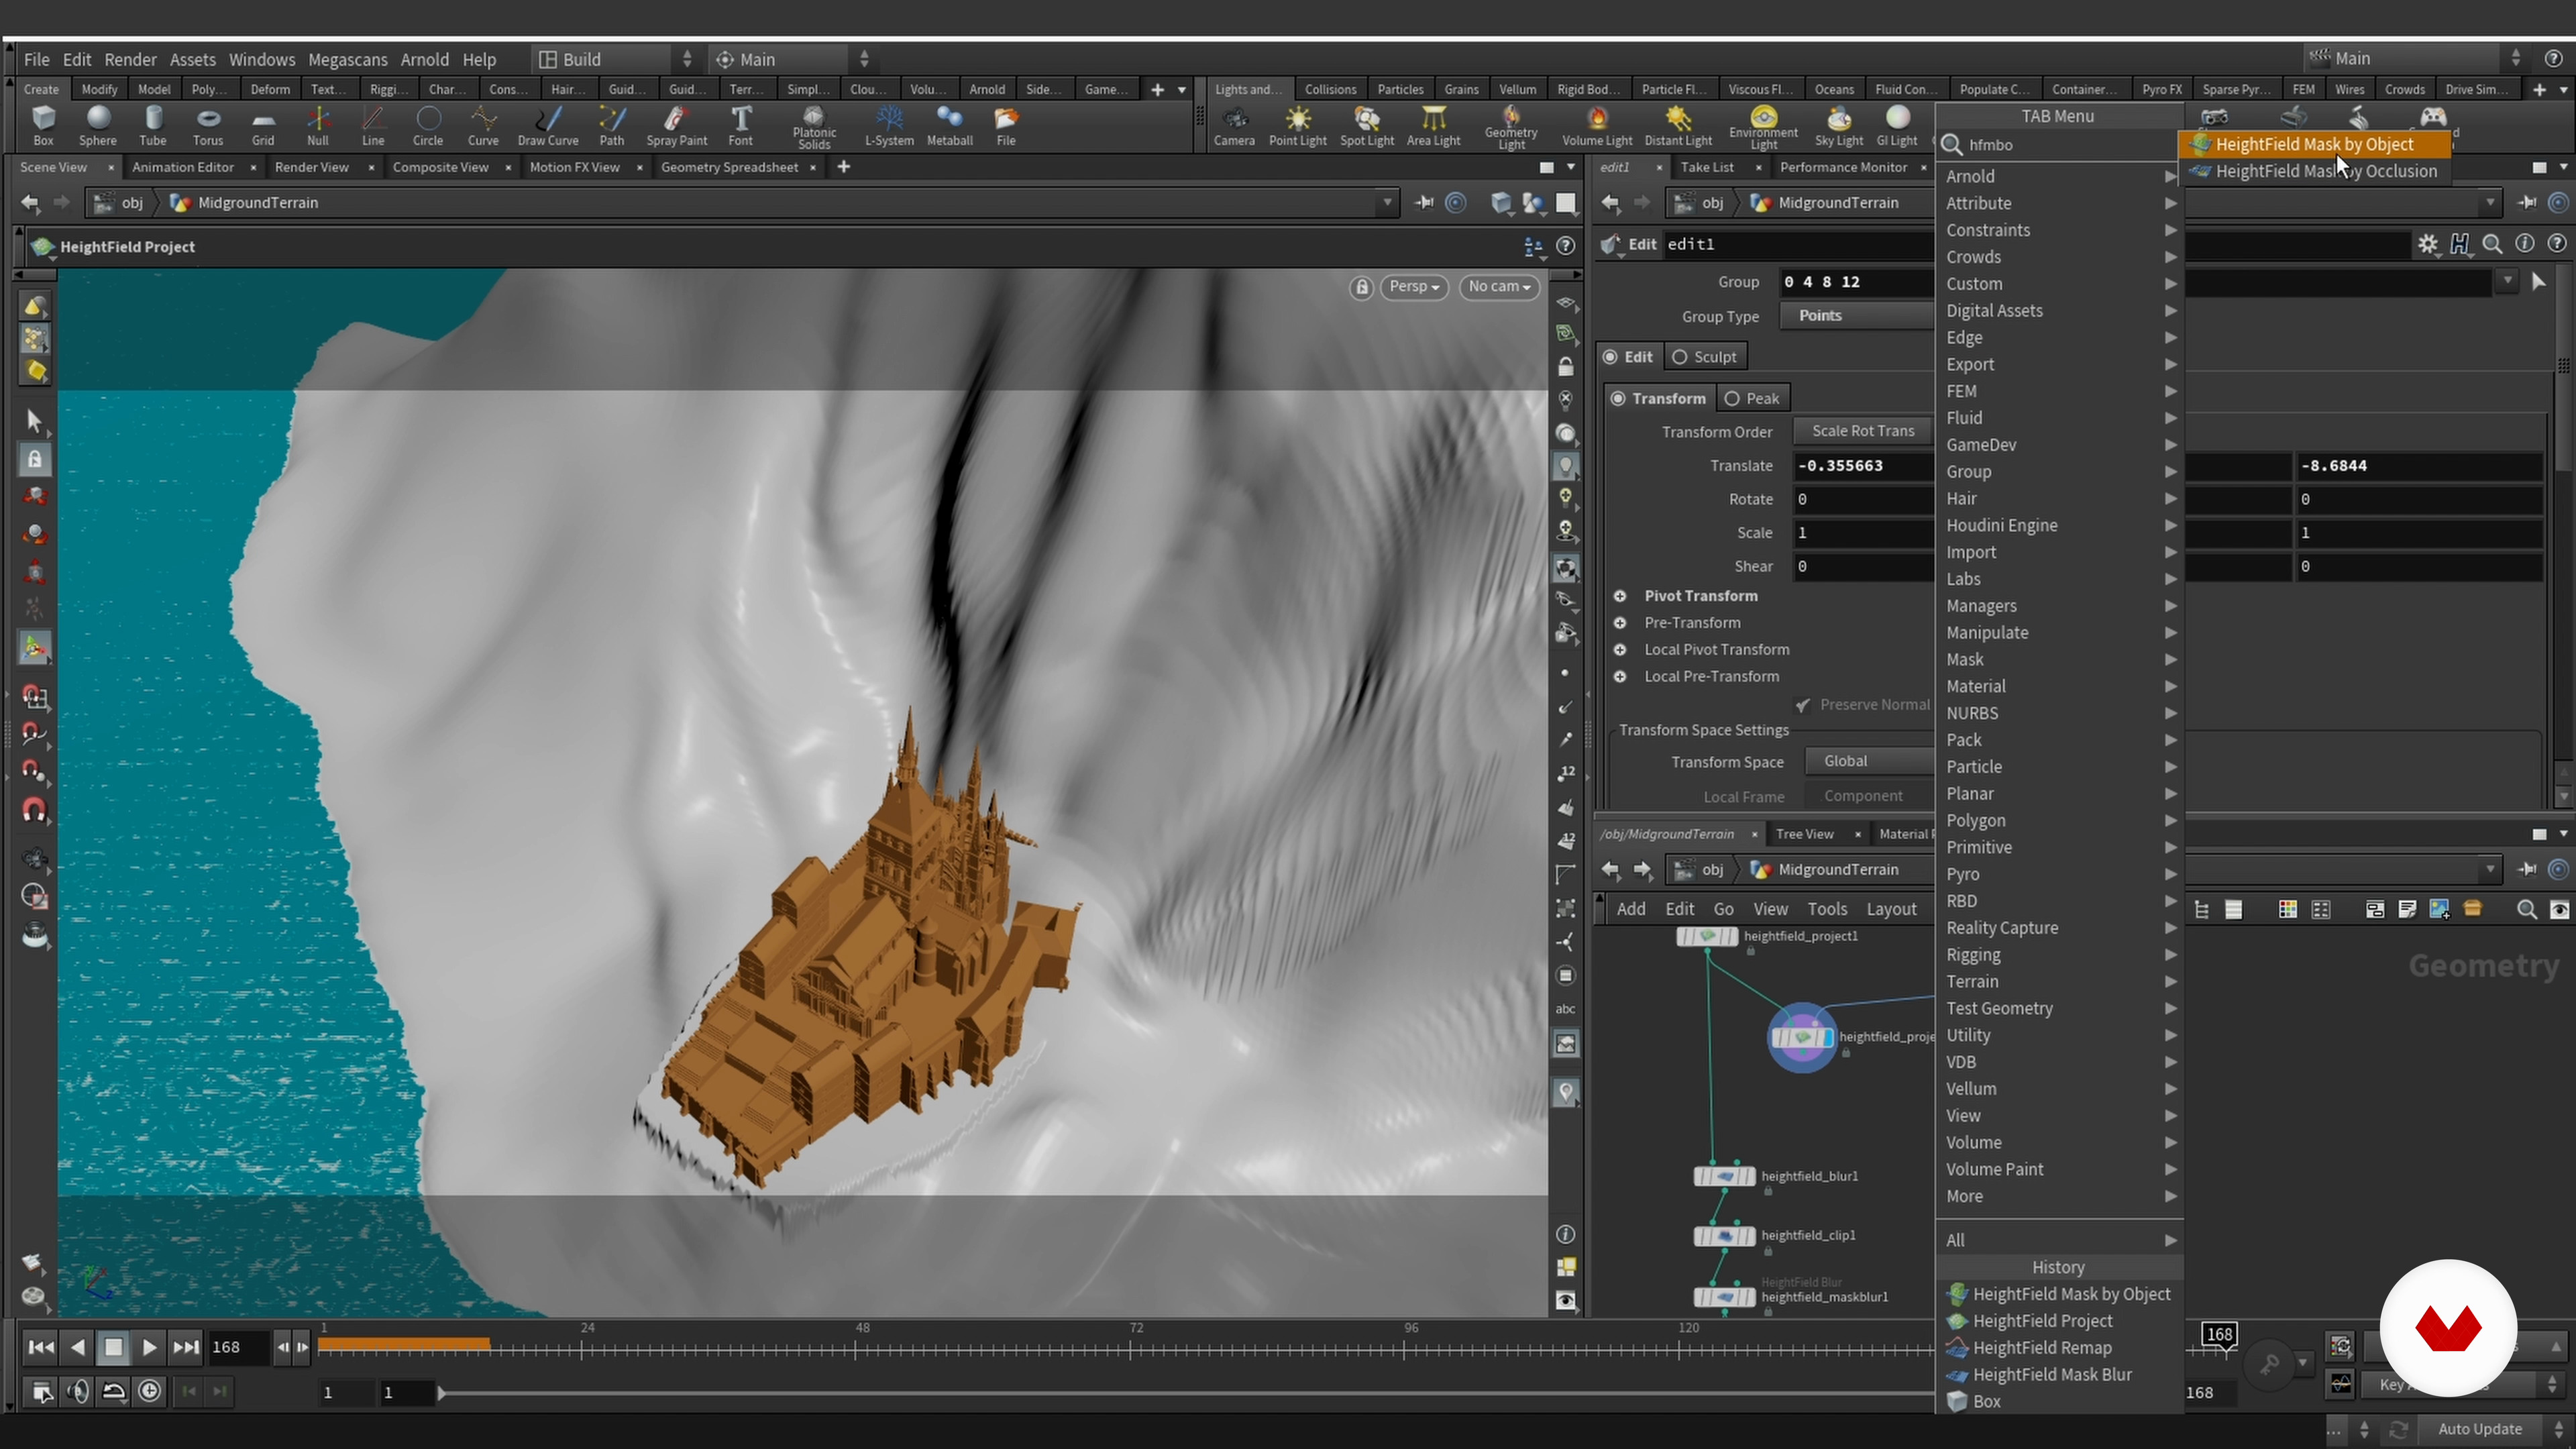
Task: Select HeightField Remap from History
Action: pyautogui.click(x=2042, y=1348)
